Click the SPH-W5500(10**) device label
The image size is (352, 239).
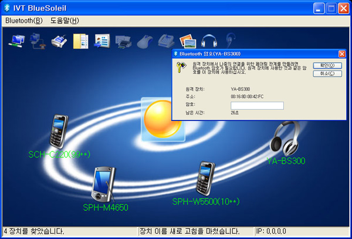pyautogui.click(x=206, y=201)
